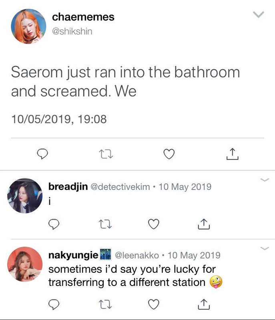Viewport: 275px width, 320px height.
Task: Retweet nakyungie's reply
Action: (x=105, y=304)
